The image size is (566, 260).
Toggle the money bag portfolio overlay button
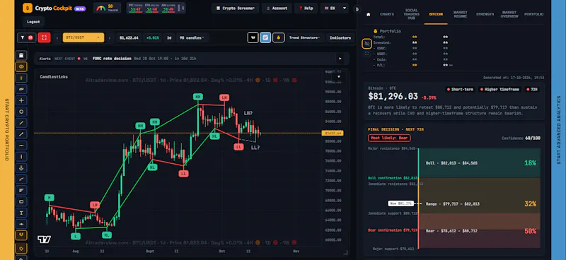[278, 37]
